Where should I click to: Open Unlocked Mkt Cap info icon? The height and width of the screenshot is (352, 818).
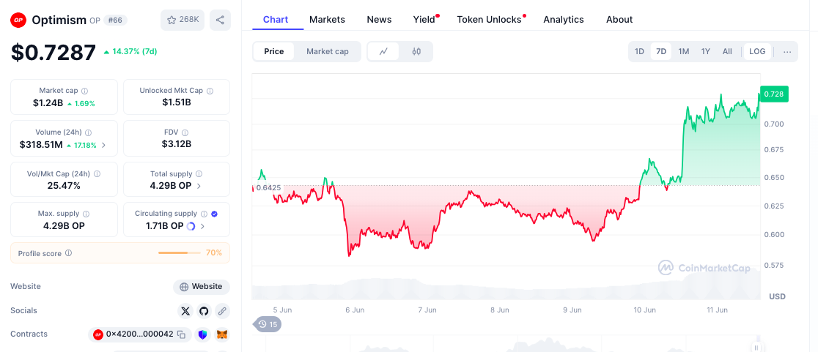click(x=210, y=91)
